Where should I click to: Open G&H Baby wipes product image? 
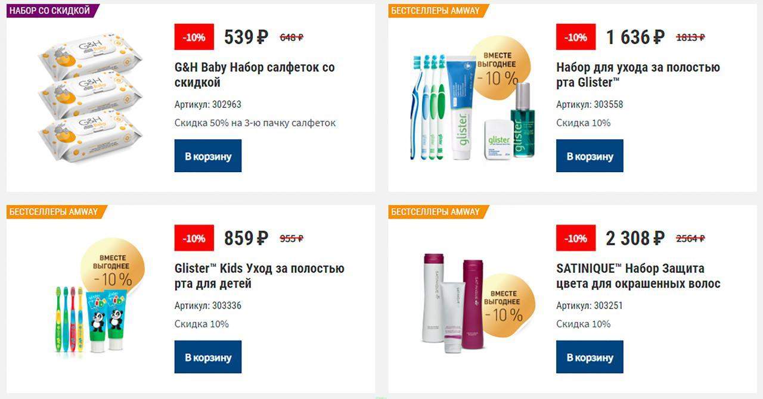coord(91,99)
